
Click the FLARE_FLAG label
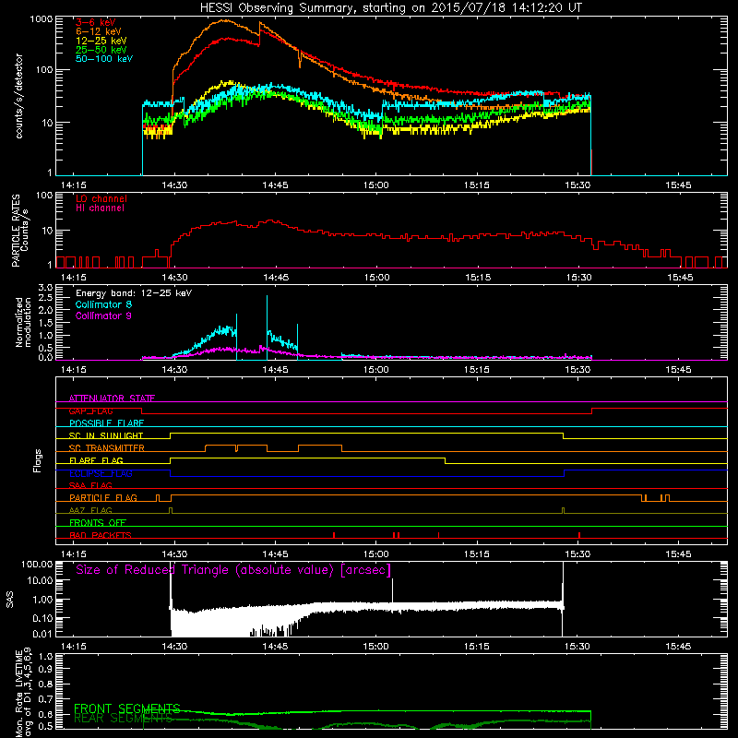[96, 460]
